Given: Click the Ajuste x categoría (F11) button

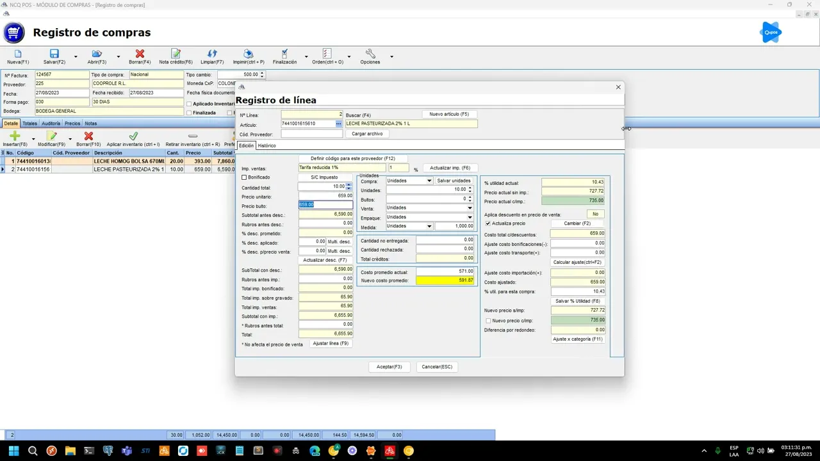Looking at the screenshot, I should coord(578,339).
